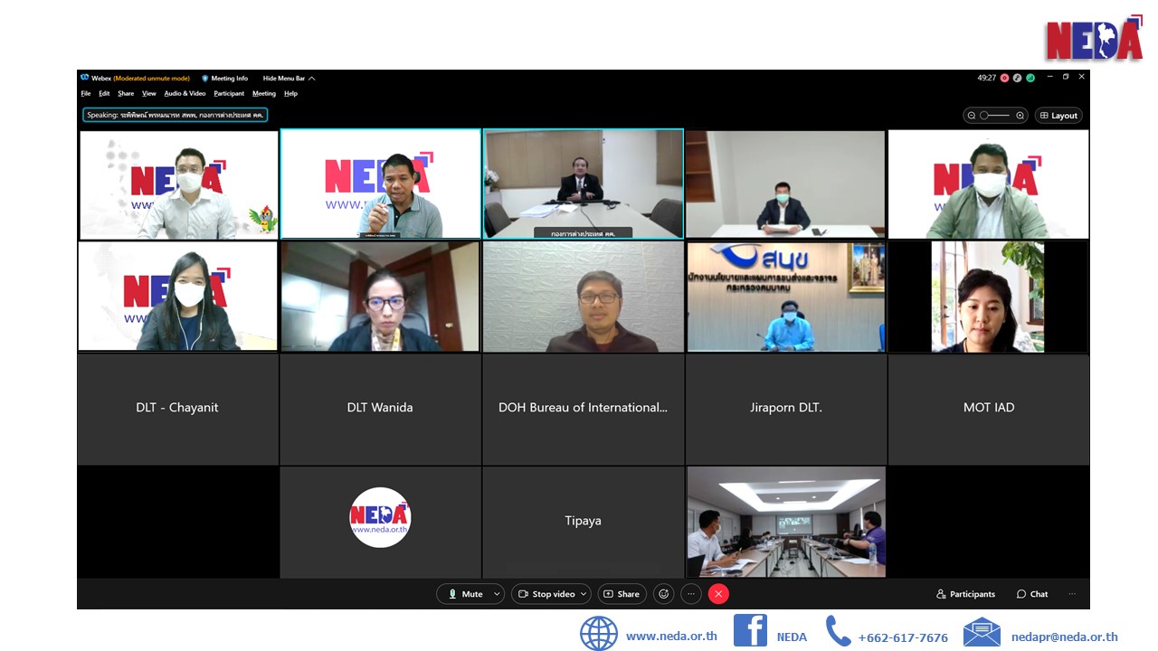
Task: Click the Facebook icon in footer
Action: coord(750,630)
